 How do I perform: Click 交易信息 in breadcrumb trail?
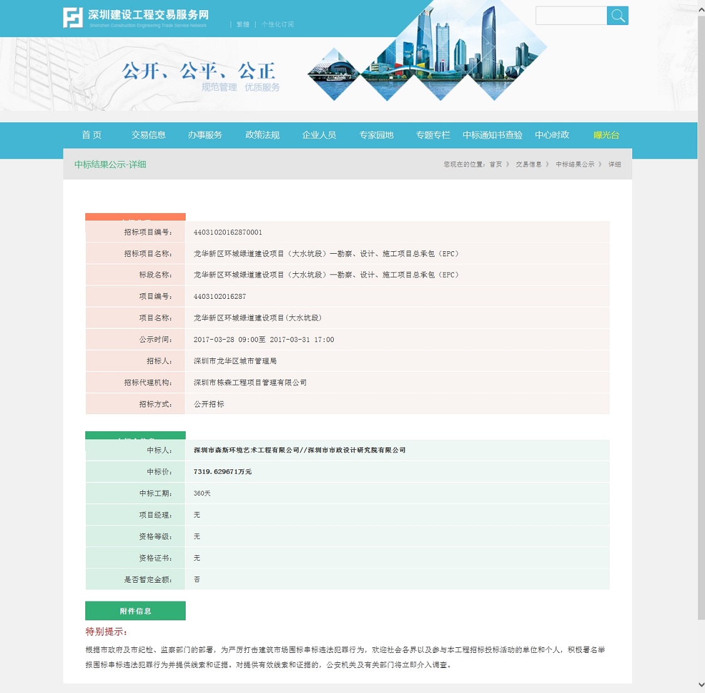coord(529,165)
